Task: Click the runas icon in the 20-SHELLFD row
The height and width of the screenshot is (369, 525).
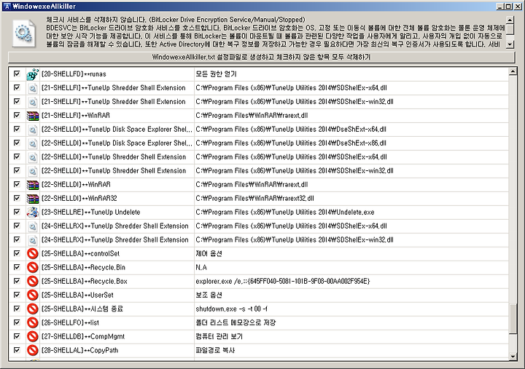Action: click(x=33, y=74)
